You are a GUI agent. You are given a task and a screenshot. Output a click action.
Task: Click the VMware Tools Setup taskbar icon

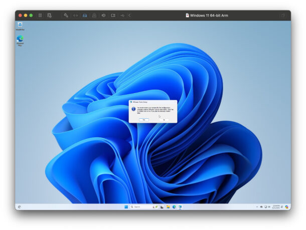pyautogui.click(x=180, y=206)
